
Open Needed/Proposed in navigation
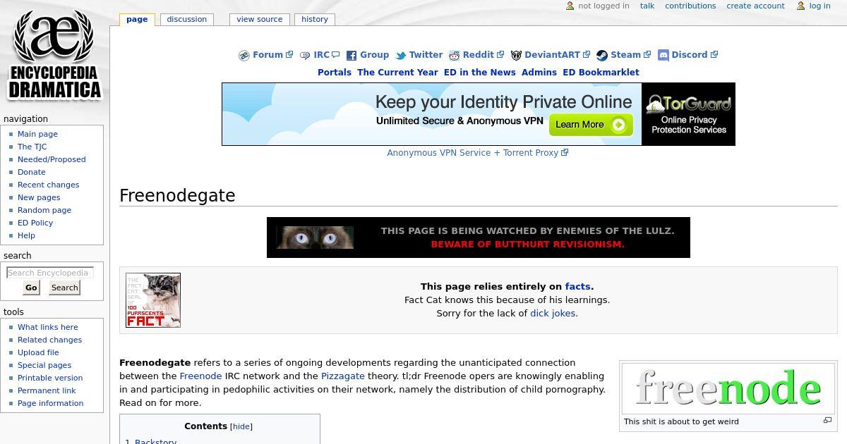(x=52, y=159)
